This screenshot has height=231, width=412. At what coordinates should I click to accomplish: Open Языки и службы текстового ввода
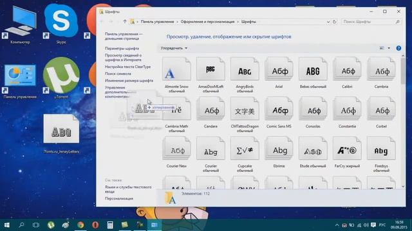click(128, 189)
